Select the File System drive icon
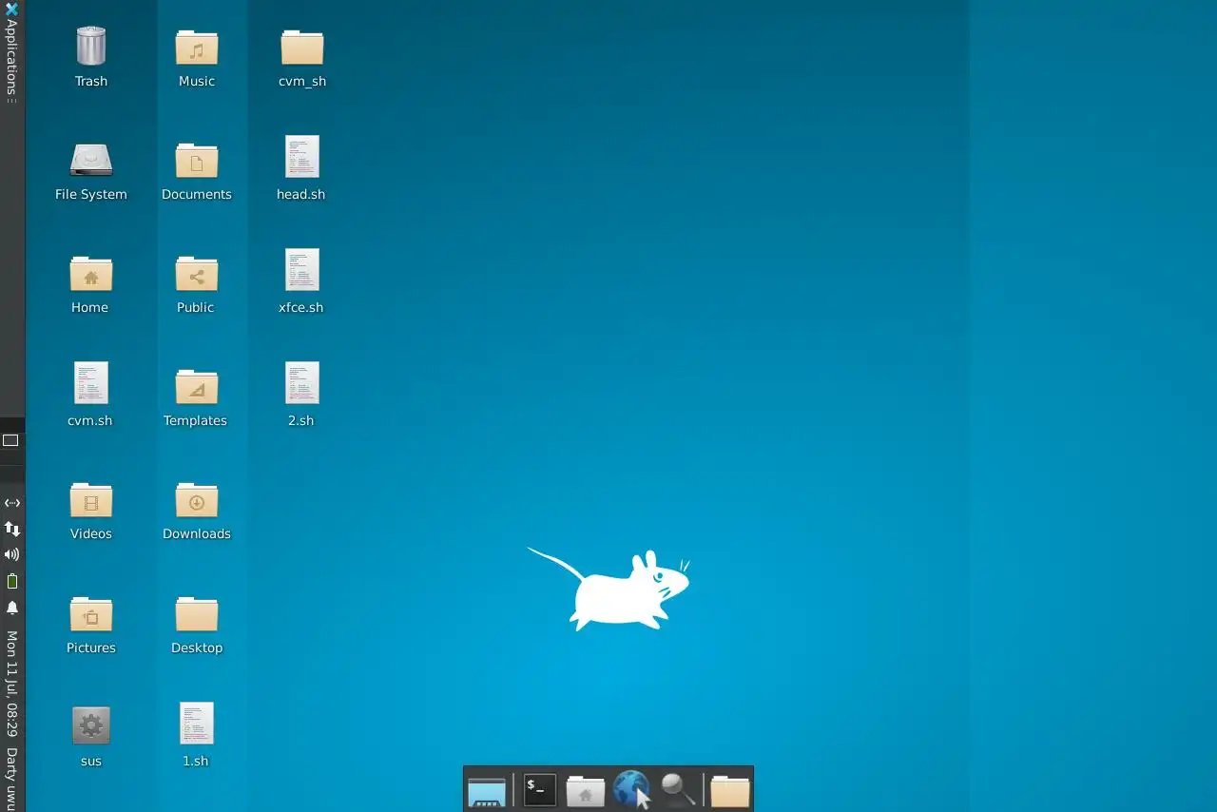Viewport: 1217px width, 812px height. 91,160
